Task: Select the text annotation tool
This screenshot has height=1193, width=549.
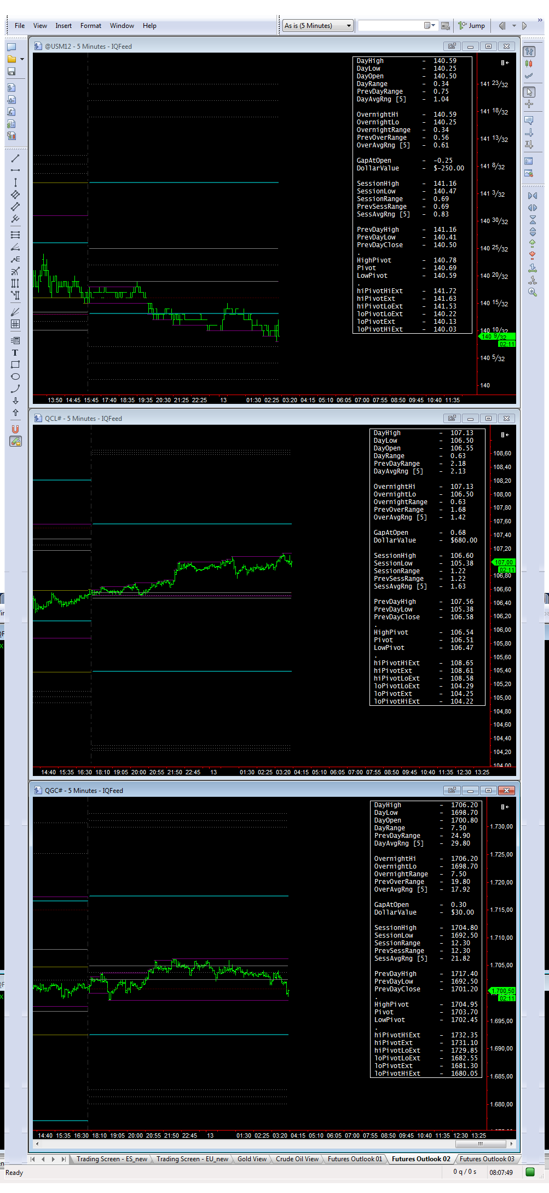Action: (x=15, y=352)
